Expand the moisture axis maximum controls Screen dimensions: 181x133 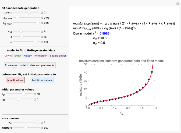pyautogui.click(x=42, y=128)
